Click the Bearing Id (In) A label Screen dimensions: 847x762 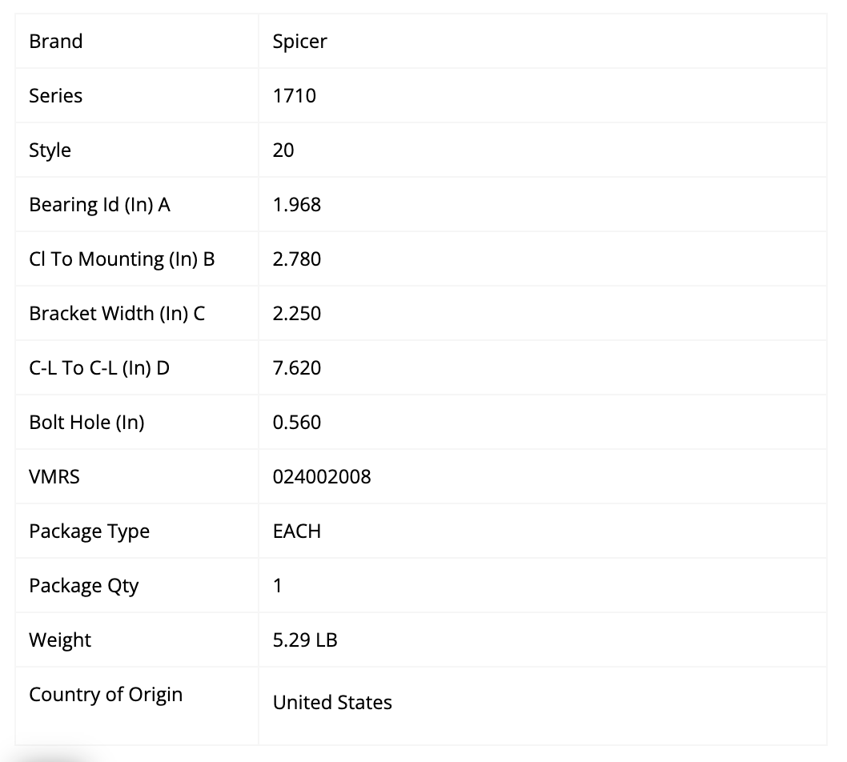[x=100, y=205]
